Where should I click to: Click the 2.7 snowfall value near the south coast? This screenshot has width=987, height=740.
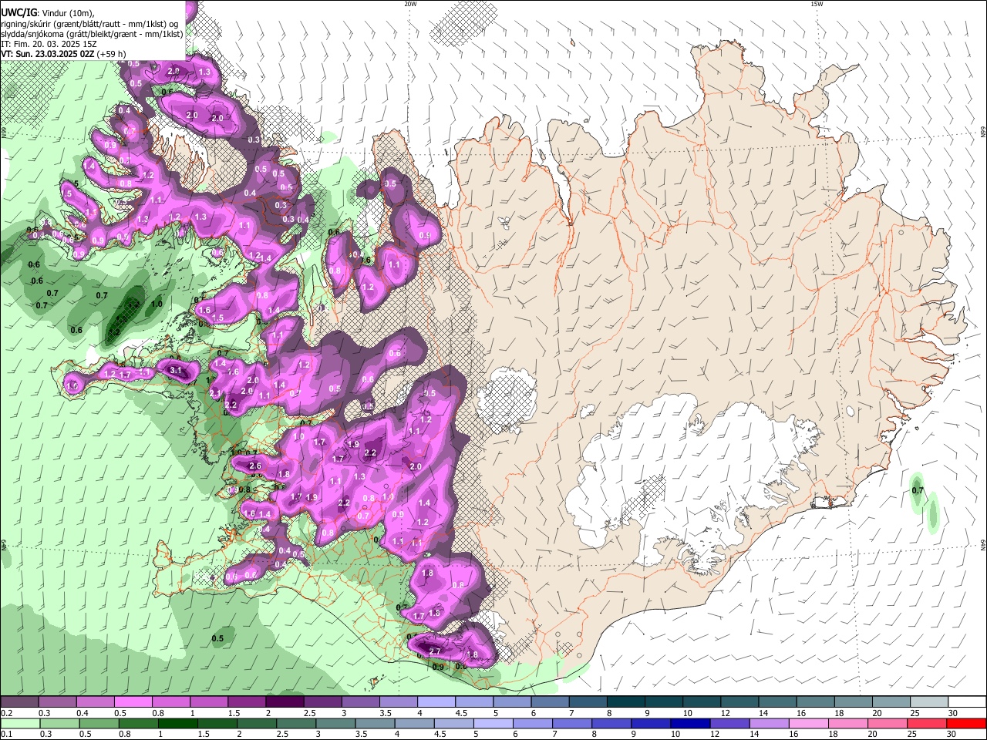pyautogui.click(x=435, y=652)
